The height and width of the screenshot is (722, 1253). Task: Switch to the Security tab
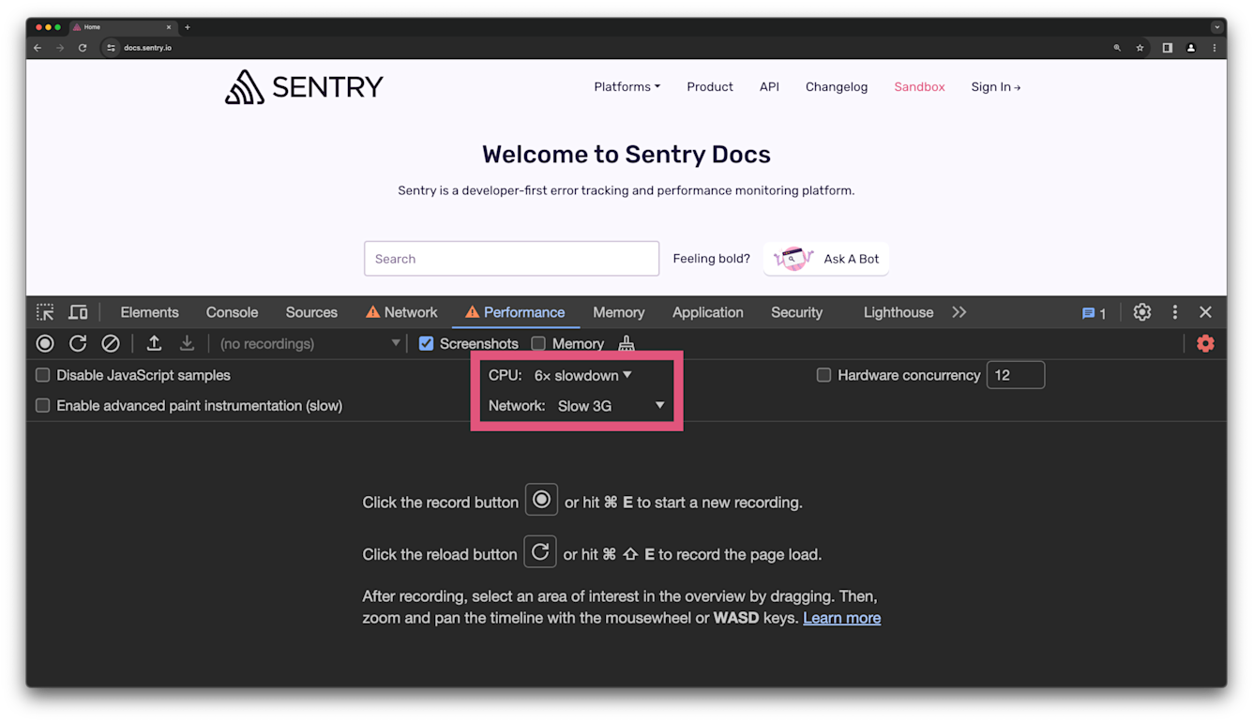point(796,312)
